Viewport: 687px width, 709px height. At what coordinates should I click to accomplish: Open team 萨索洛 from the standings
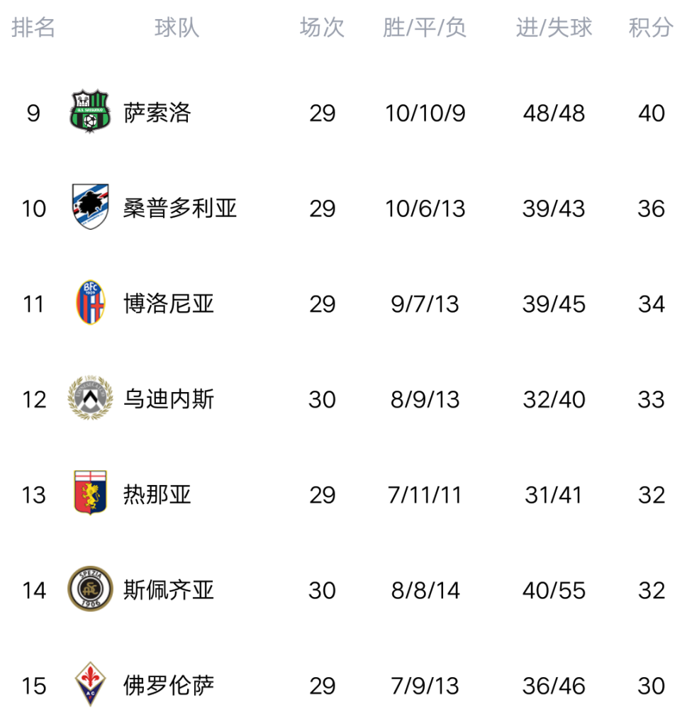coord(157,113)
